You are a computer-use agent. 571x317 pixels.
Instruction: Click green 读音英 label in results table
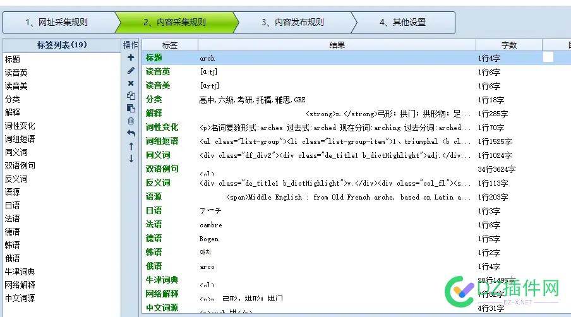pos(158,72)
